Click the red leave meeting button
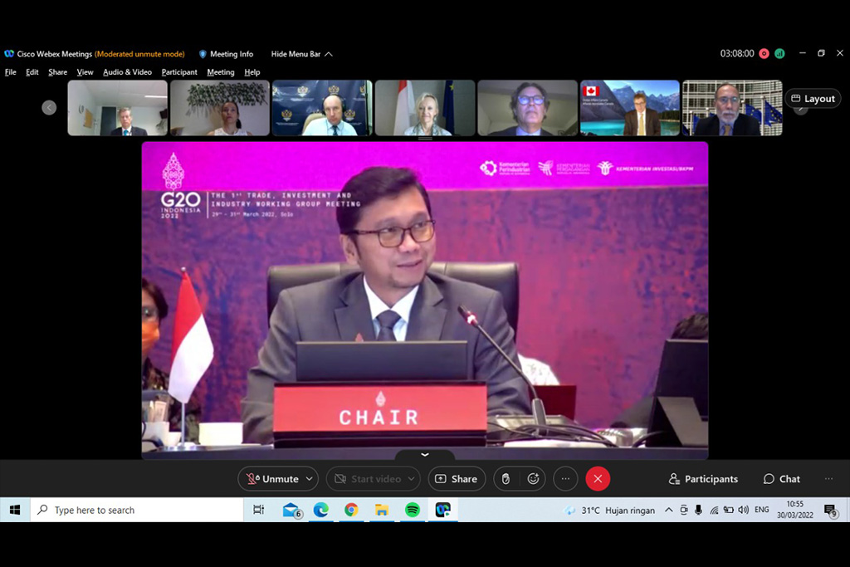The width and height of the screenshot is (850, 567). [x=597, y=479]
